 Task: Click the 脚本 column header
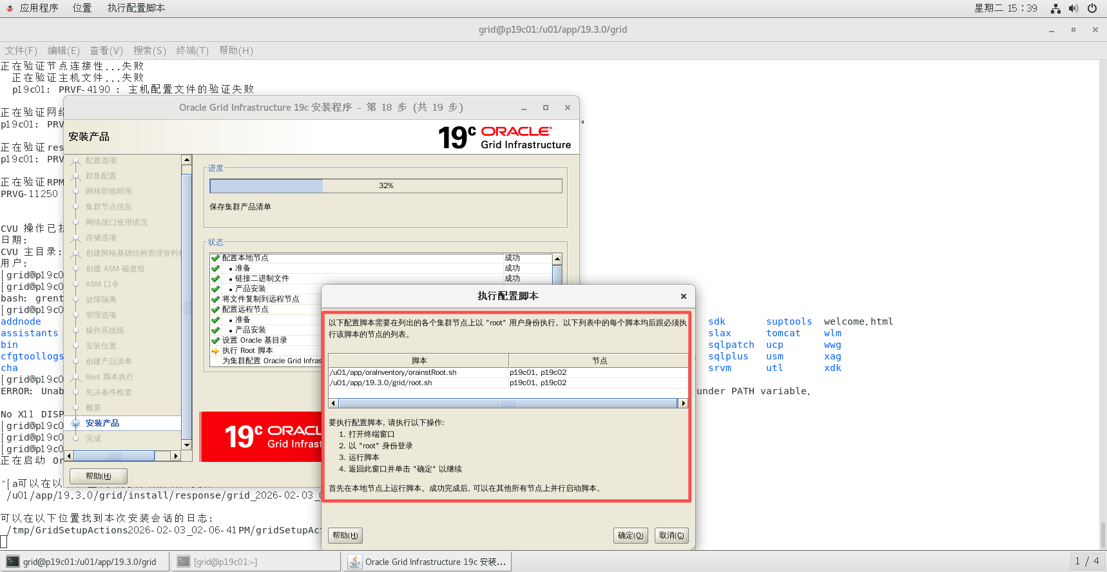[x=419, y=361]
